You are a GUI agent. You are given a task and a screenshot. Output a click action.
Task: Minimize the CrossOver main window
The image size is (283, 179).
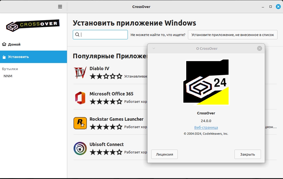pos(263,7)
